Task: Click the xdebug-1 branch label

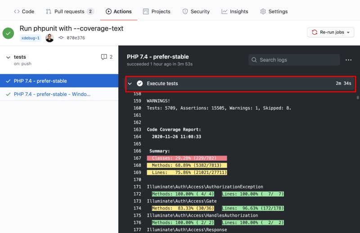Action: (x=30, y=38)
